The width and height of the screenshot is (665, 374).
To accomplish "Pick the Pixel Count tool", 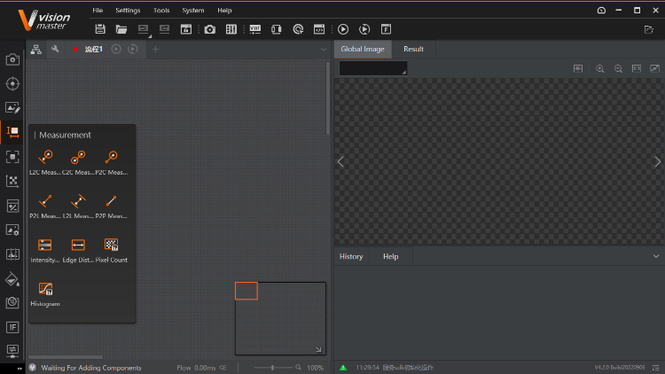I will (112, 245).
